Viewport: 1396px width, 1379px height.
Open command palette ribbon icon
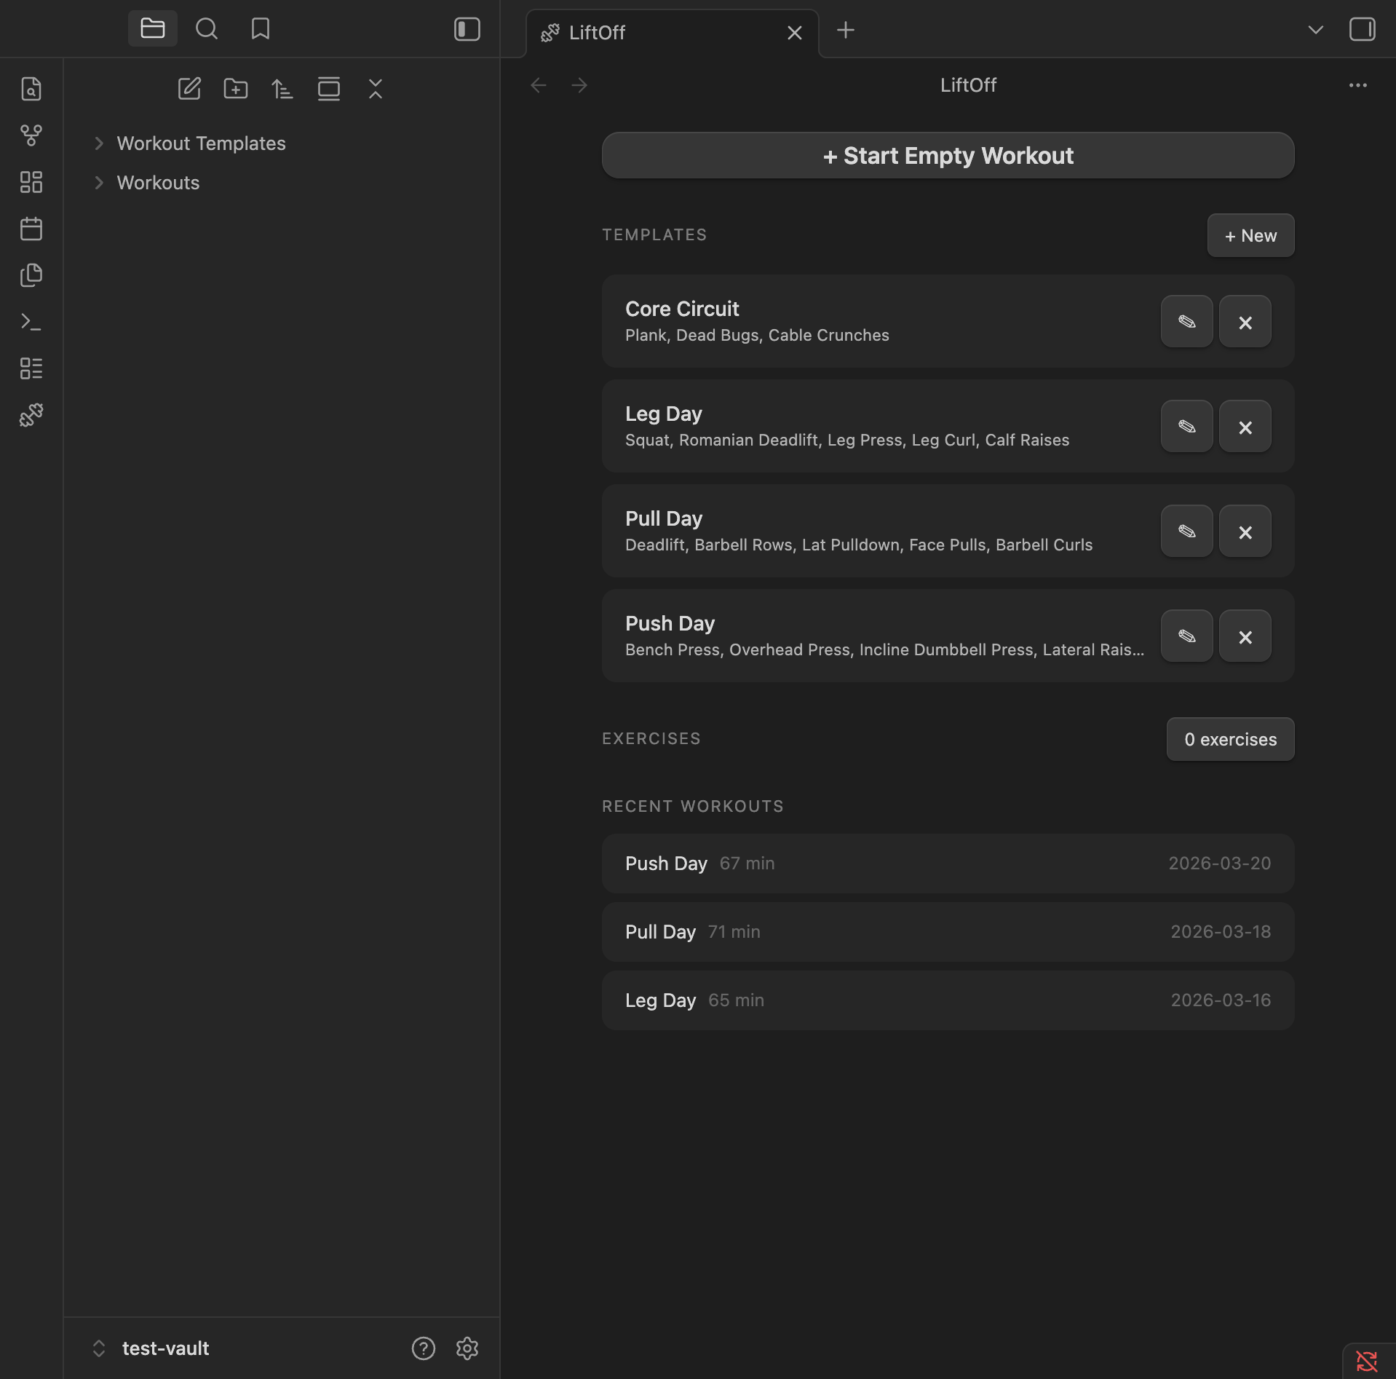click(x=31, y=322)
